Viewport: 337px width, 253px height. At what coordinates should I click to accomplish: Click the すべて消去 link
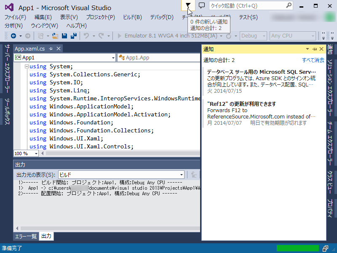(313, 60)
